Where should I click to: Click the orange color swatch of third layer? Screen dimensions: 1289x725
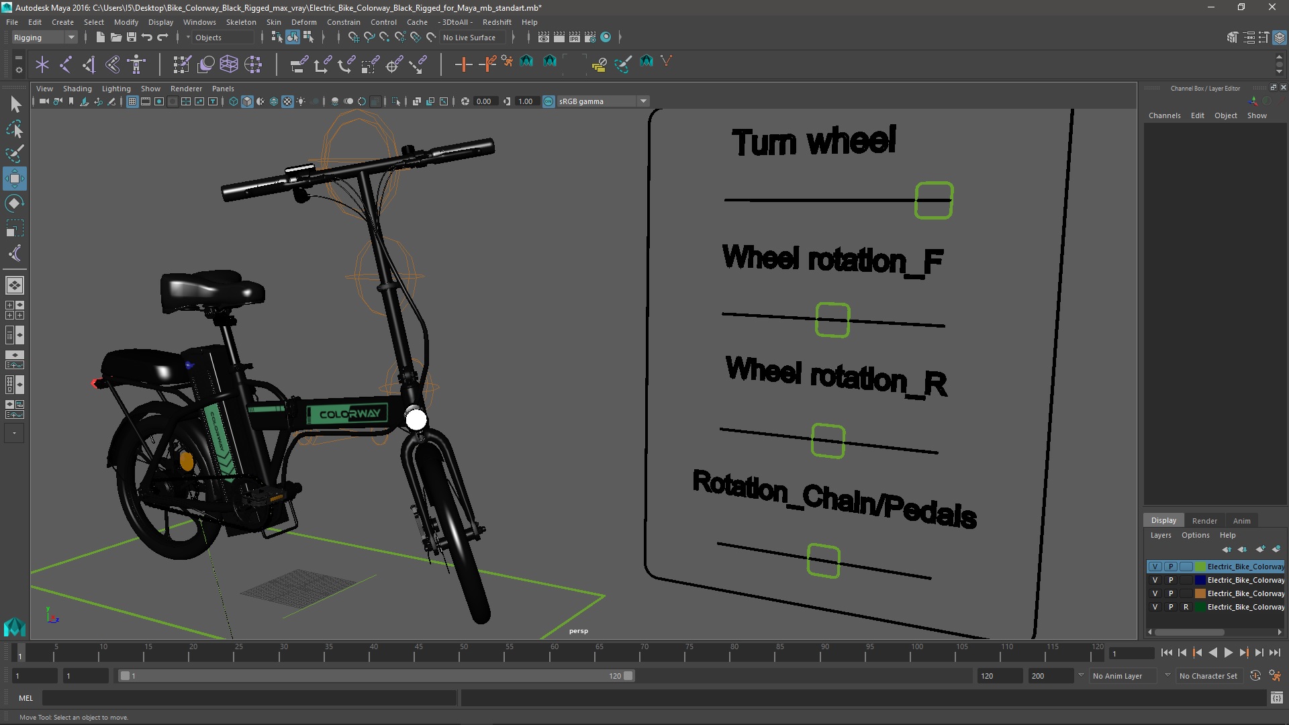tap(1200, 593)
